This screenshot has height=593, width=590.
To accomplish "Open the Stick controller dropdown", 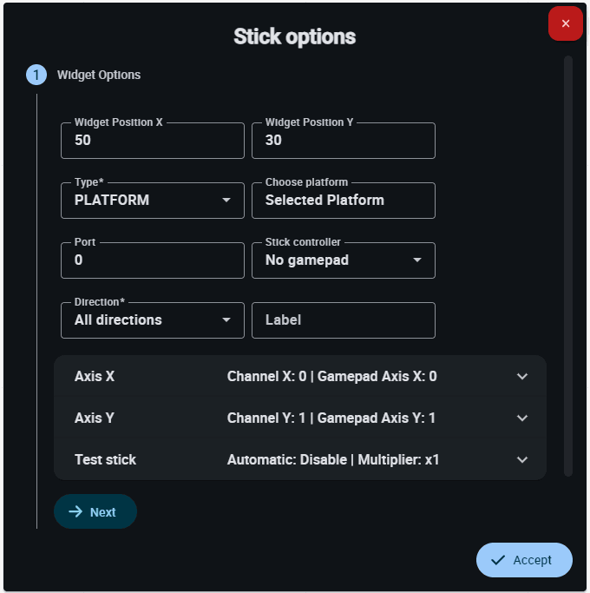I will point(343,260).
